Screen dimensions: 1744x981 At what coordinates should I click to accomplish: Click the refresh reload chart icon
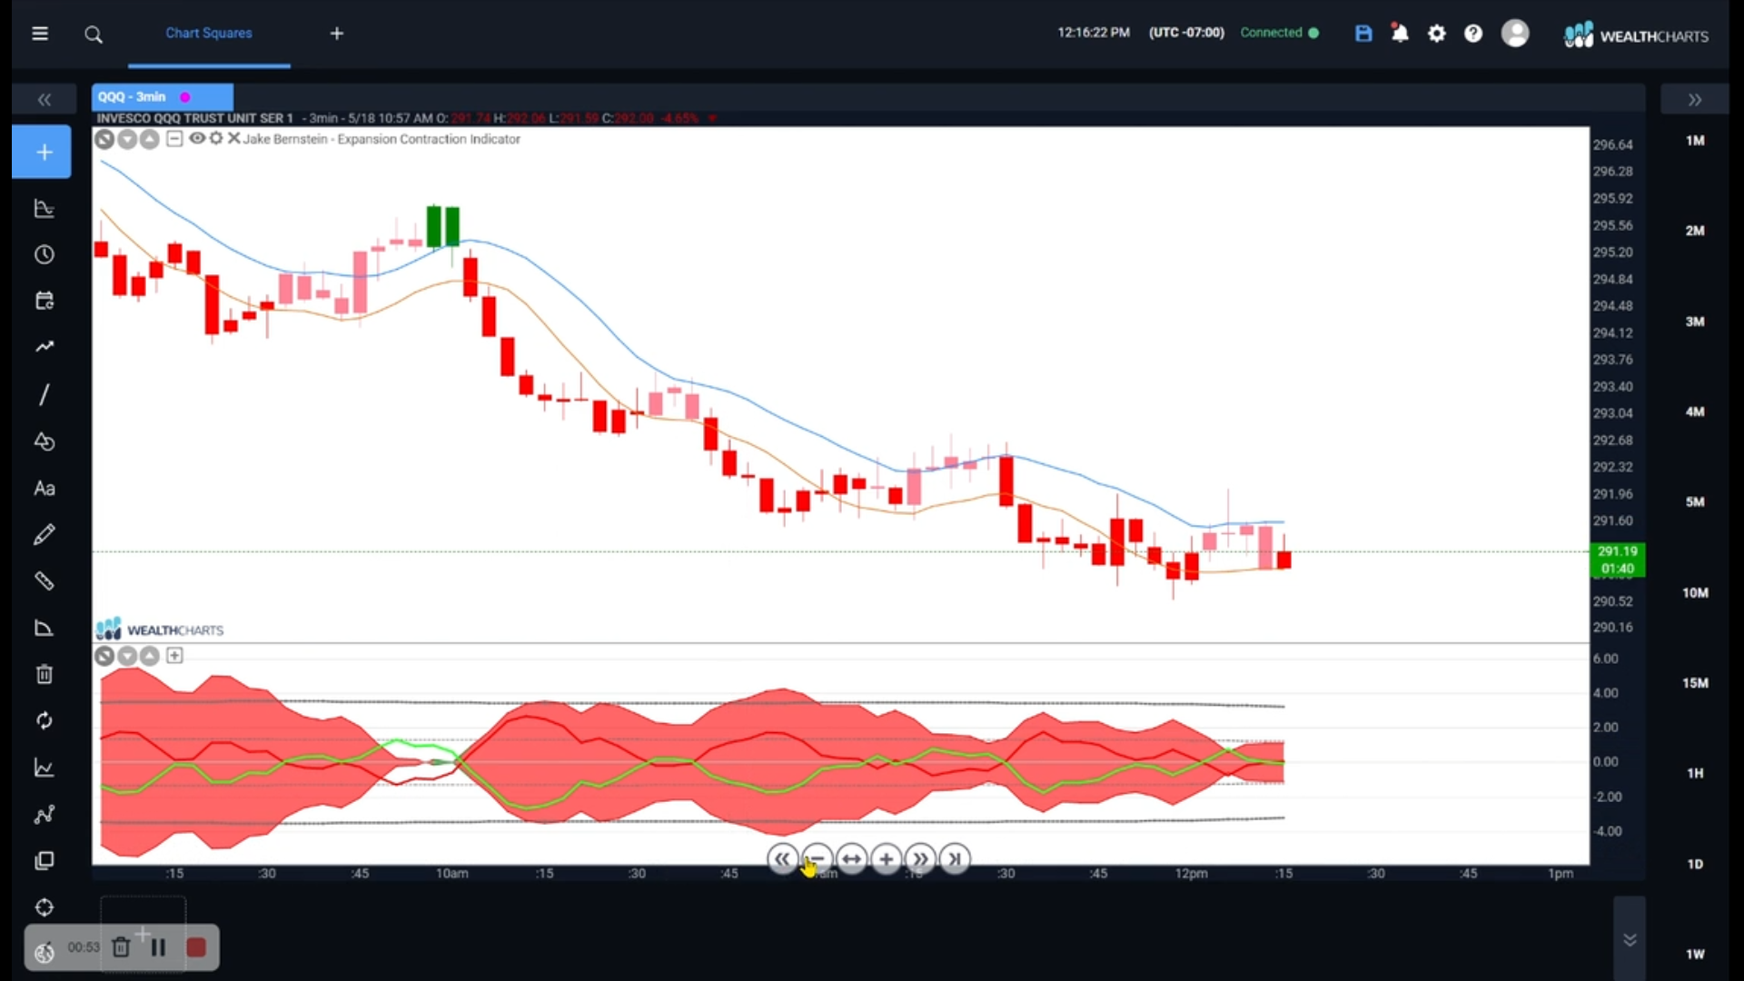click(44, 721)
